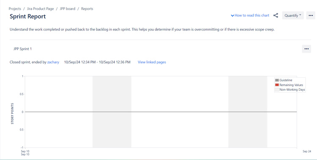Expand How to read this chart
Viewport: 317px width, 160px height.
point(250,15)
